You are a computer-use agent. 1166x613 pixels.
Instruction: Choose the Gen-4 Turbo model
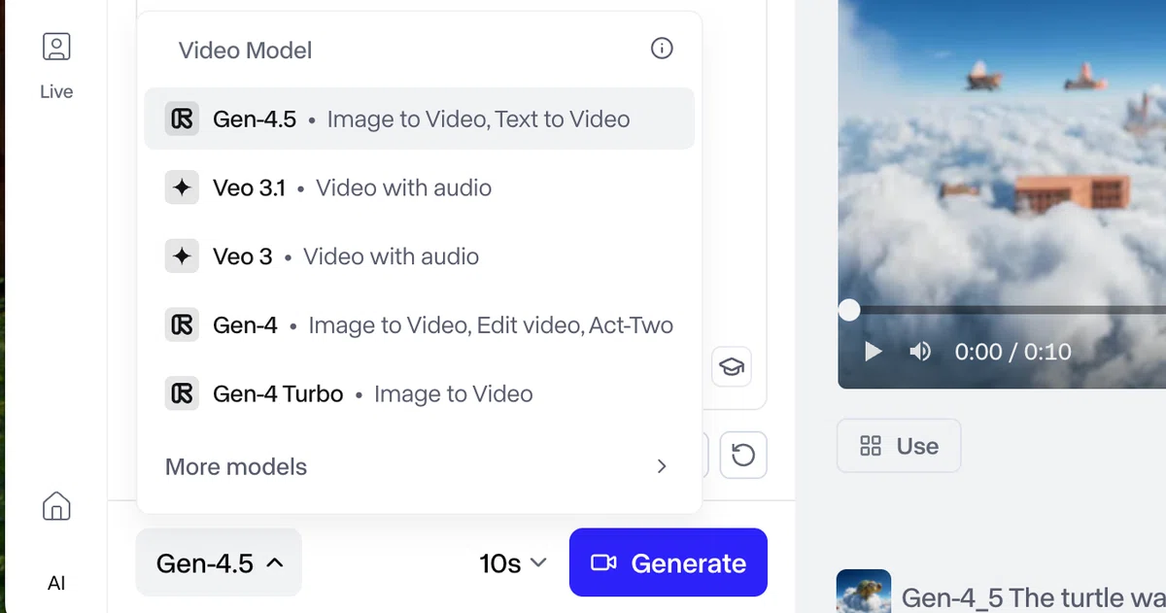[420, 394]
